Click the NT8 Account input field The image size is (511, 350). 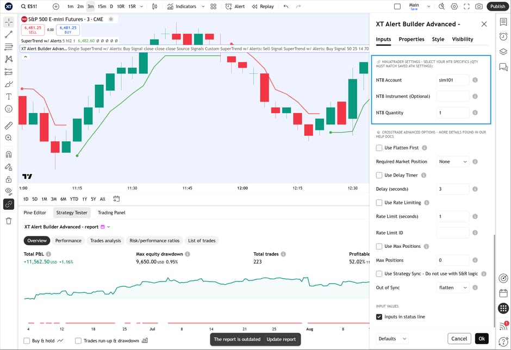click(x=453, y=80)
